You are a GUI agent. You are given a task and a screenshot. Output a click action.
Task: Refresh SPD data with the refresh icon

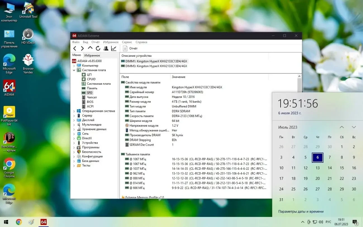click(98, 48)
